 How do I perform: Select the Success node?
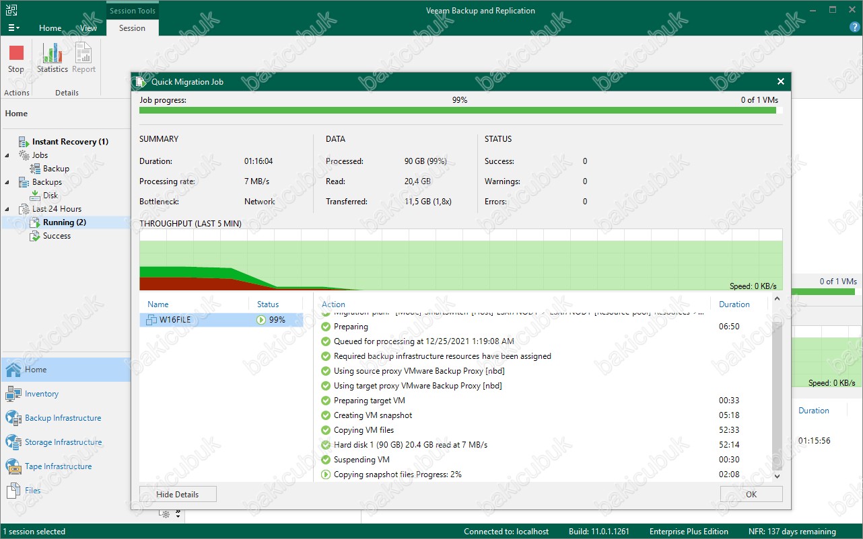(x=57, y=236)
